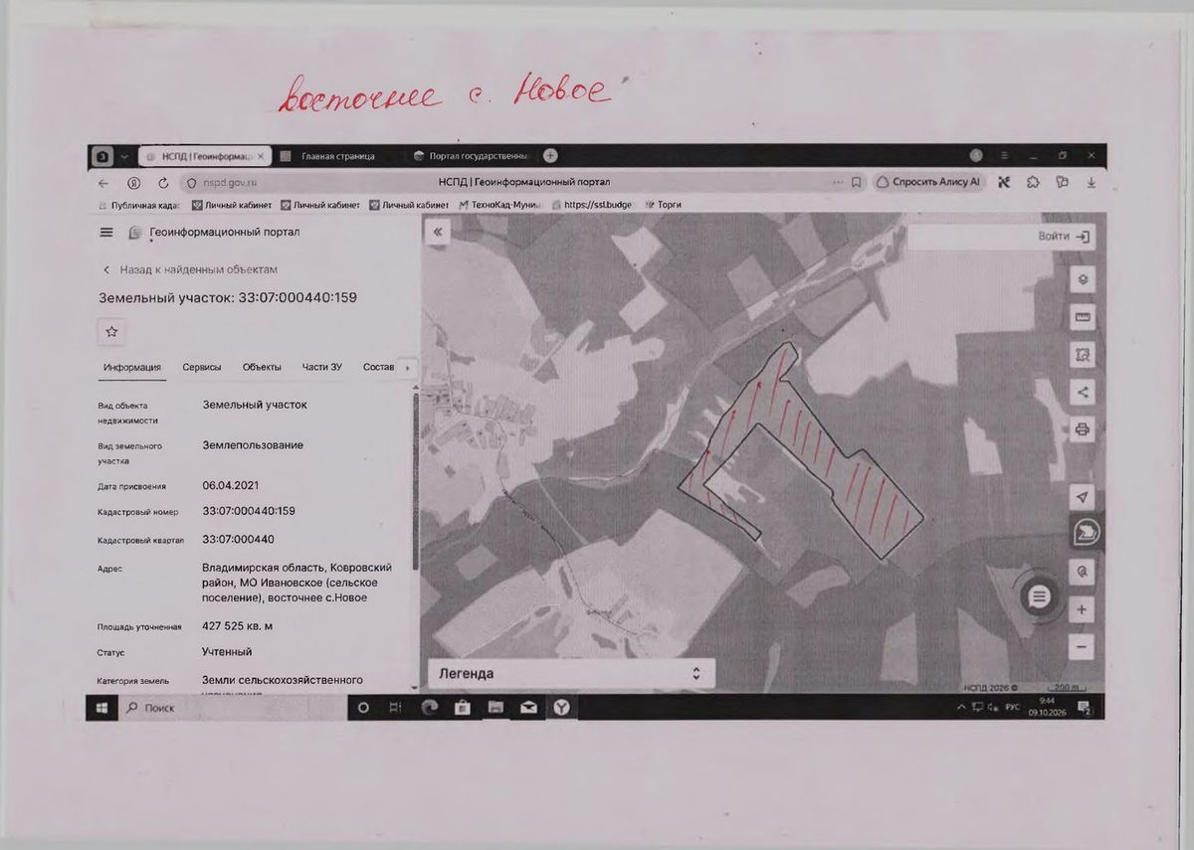The height and width of the screenshot is (850, 1194).
Task: Go back via Назад к найденным объектам
Action: tap(190, 269)
